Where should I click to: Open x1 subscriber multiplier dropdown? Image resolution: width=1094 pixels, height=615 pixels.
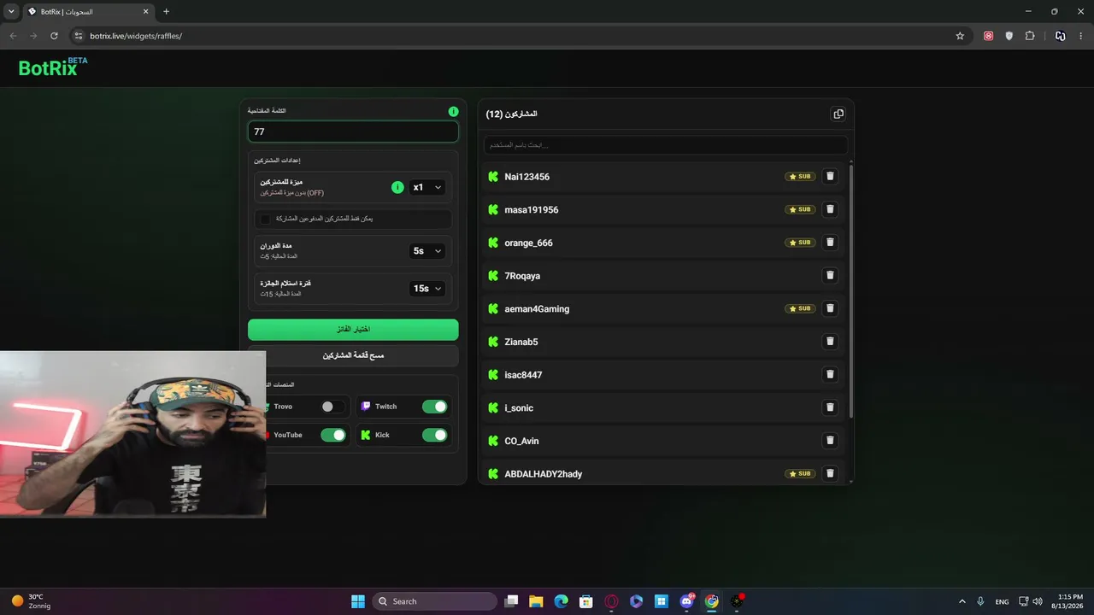(427, 187)
